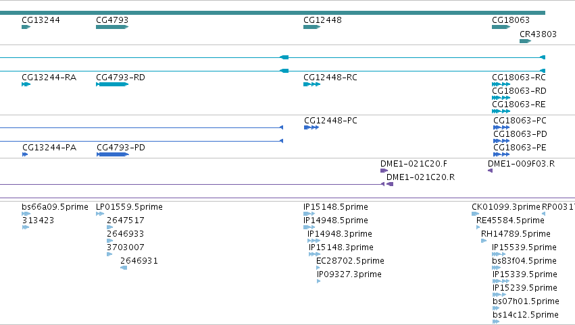
Task: Select EST IP09327.3prime
Action: pos(349,274)
